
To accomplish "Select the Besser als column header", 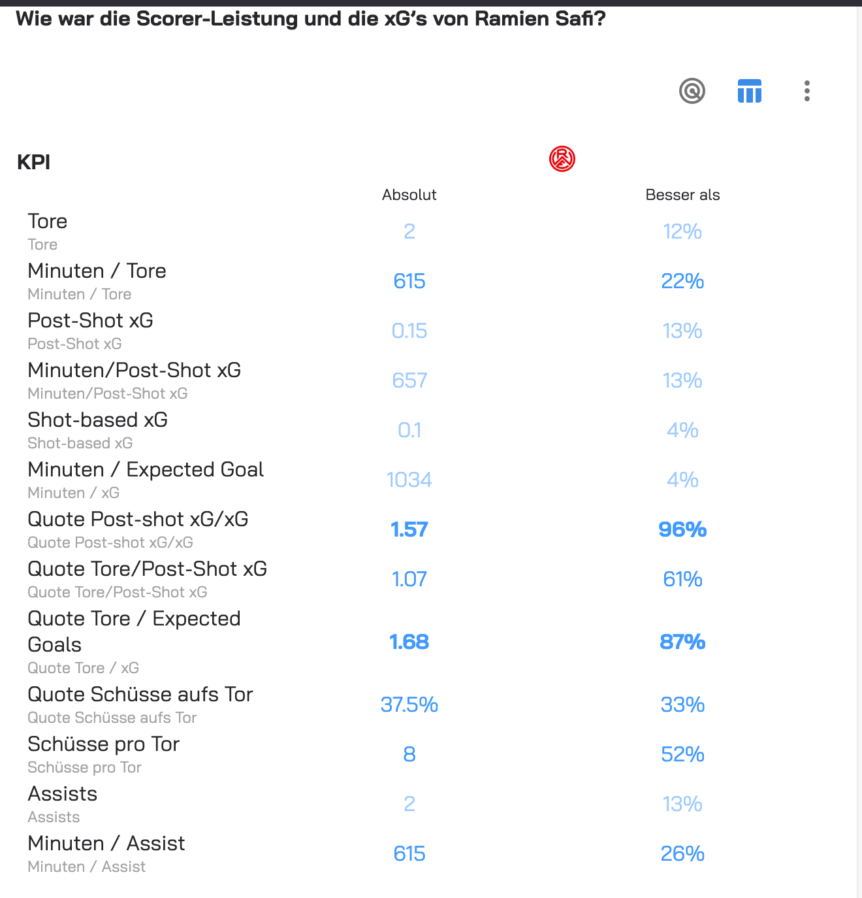I will [682, 195].
